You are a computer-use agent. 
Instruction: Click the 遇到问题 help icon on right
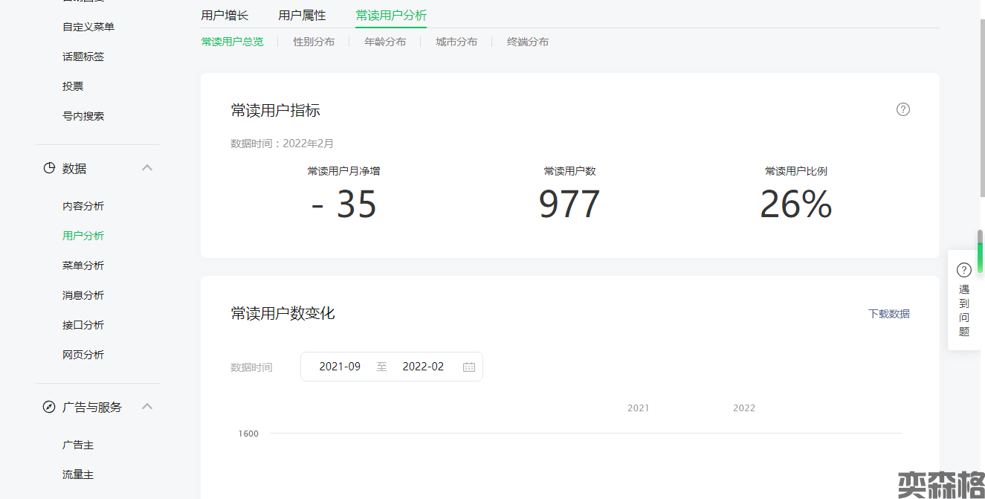[963, 270]
